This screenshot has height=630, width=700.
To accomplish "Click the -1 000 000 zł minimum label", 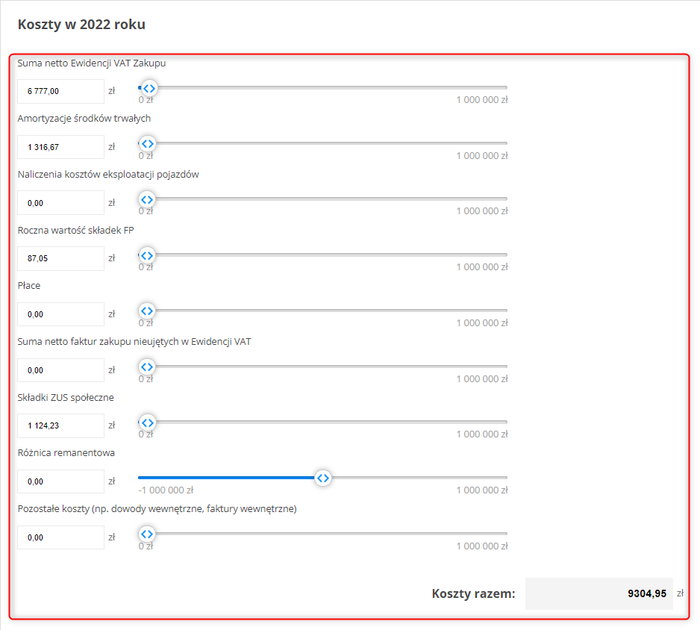I will [x=166, y=490].
